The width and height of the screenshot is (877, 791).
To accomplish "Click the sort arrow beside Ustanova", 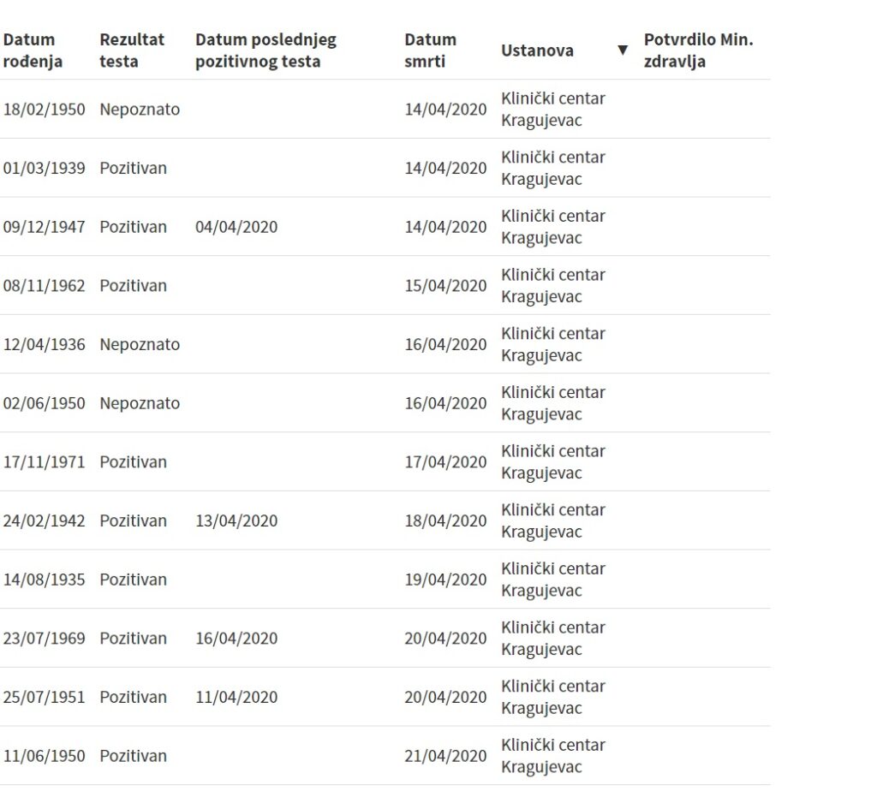I will [x=623, y=51].
